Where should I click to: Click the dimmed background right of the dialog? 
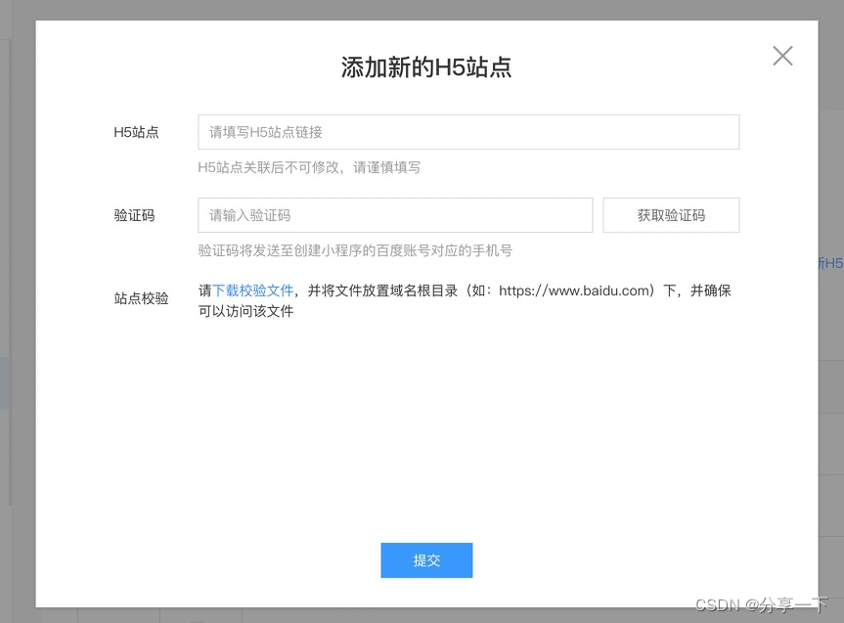pyautogui.click(x=829, y=440)
